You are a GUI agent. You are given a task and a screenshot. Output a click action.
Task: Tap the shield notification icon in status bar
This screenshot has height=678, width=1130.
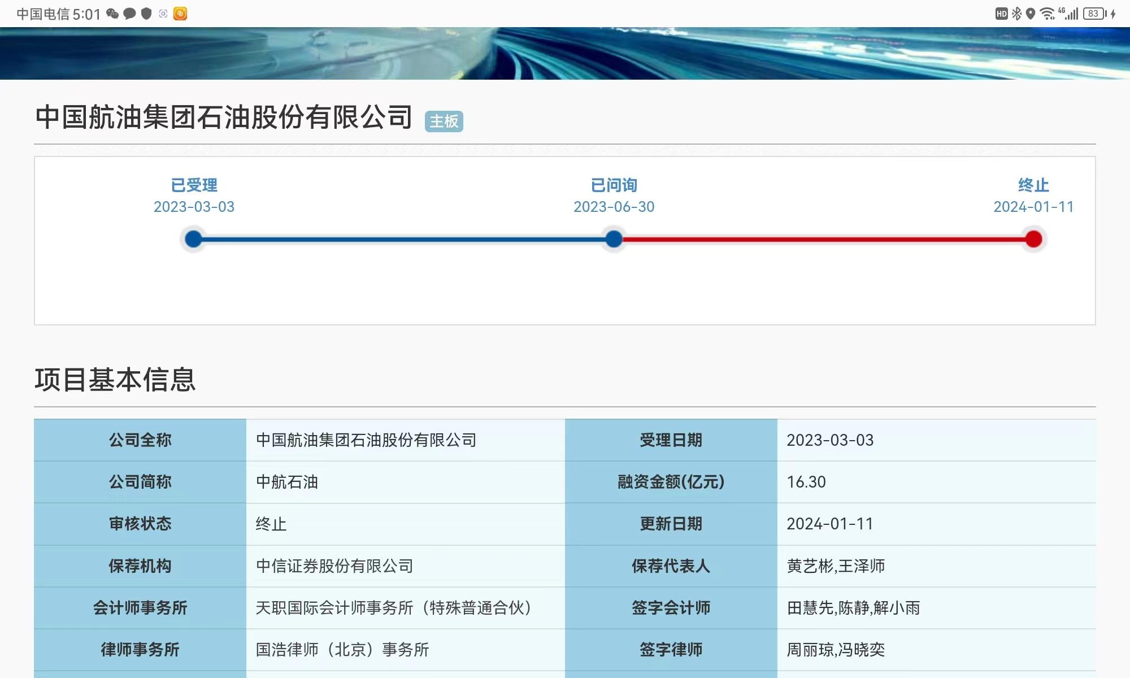pos(146,14)
